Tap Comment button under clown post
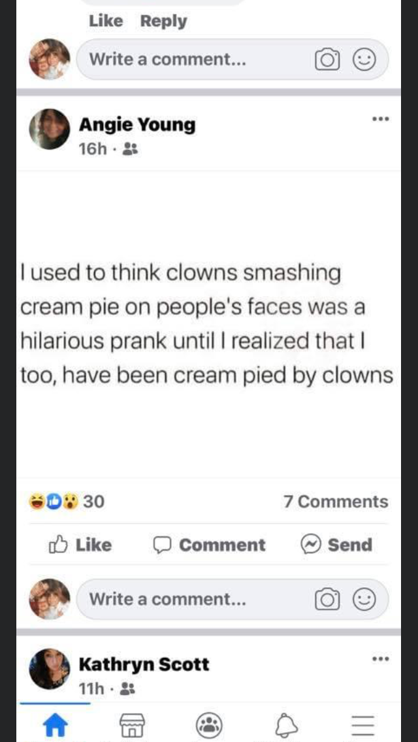The height and width of the screenshot is (742, 418). tap(209, 545)
